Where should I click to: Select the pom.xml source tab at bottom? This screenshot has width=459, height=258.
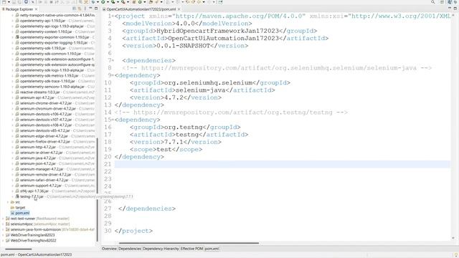pyautogui.click(x=212, y=249)
